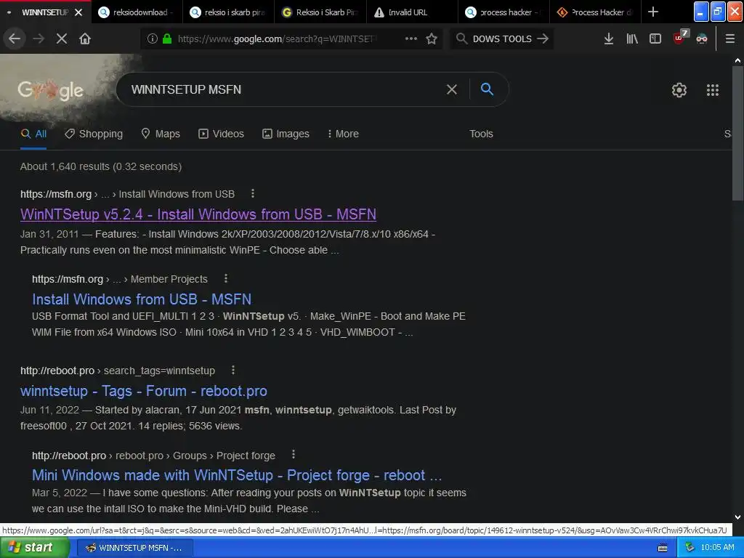Focus the Google search input field
Image resolution: width=744 pixels, height=558 pixels.
pyautogui.click(x=285, y=89)
